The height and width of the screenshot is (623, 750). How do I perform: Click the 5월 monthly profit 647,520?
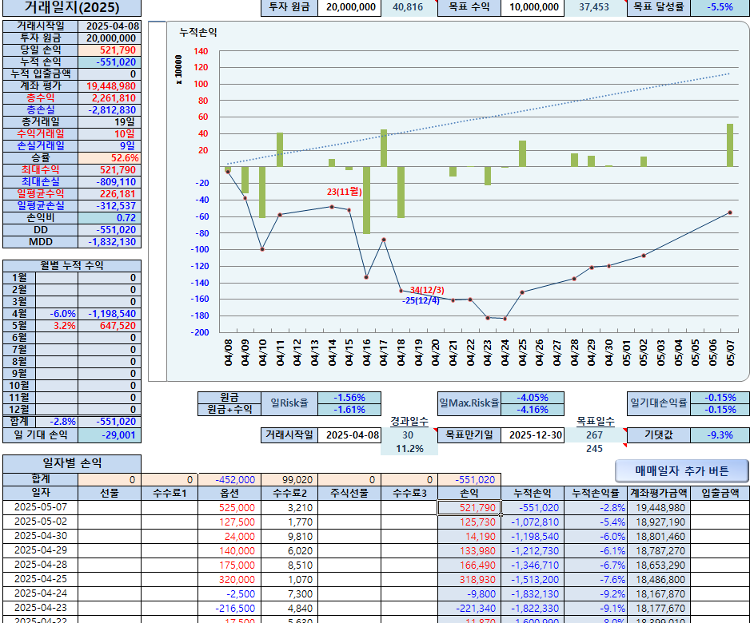[x=110, y=325]
